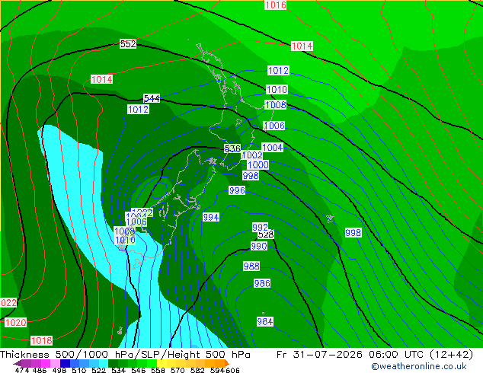Click the blue 1000 isobar label
This screenshot has width=483, height=373.
click(257, 165)
